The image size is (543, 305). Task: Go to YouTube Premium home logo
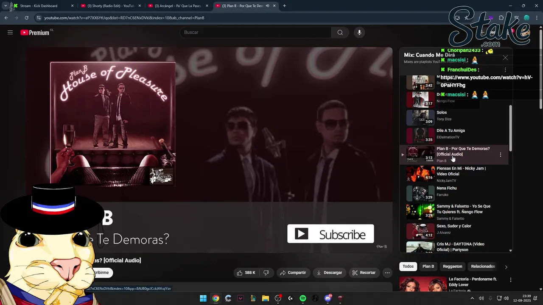(35, 33)
